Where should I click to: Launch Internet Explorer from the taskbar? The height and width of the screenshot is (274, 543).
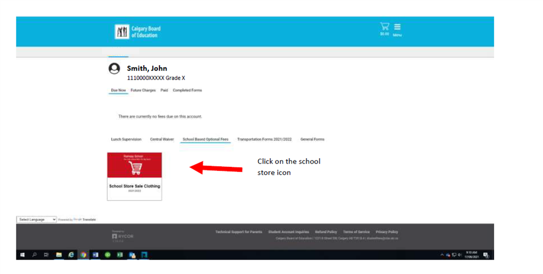71,255
